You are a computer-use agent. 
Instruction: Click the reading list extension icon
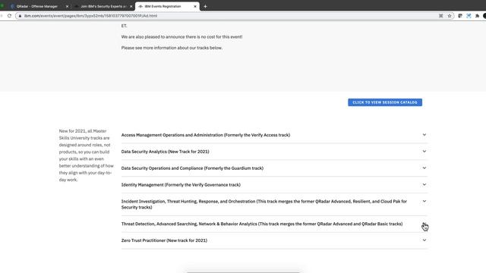[x=460, y=16]
